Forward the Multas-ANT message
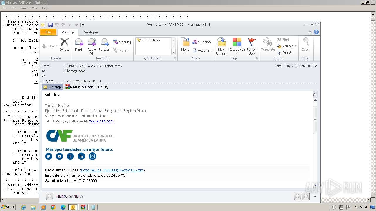Viewport: 376px width, 211px height. 105,45
